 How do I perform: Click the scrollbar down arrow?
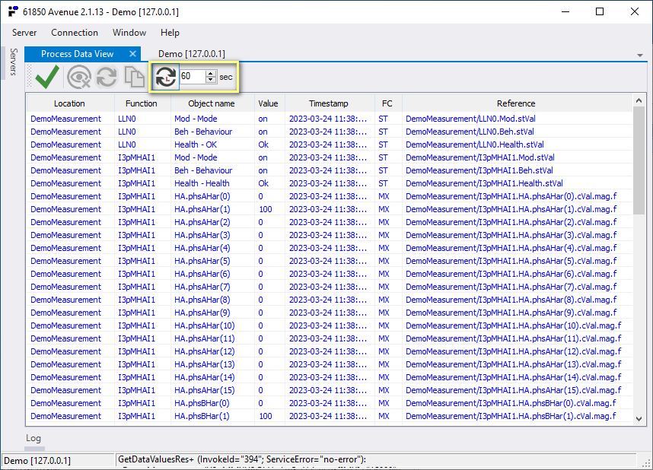[639, 419]
